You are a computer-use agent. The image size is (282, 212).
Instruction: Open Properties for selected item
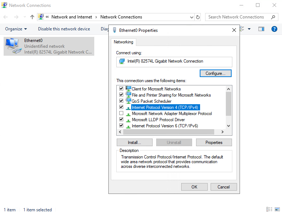click(214, 143)
